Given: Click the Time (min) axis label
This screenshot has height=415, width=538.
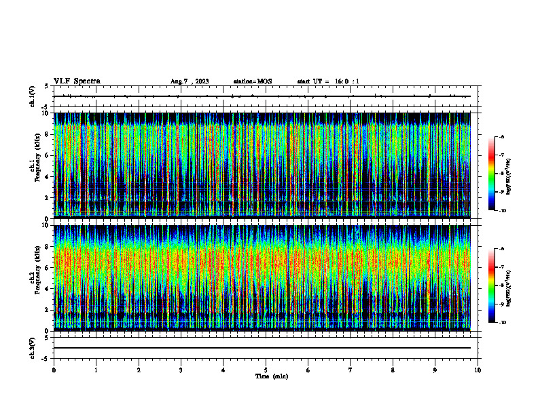Looking at the screenshot, I should [272, 376].
